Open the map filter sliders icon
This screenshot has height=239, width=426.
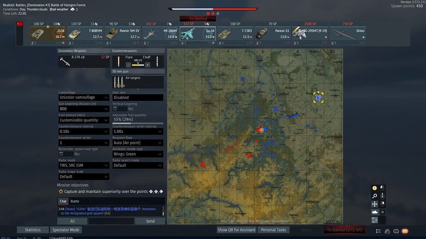374,220
